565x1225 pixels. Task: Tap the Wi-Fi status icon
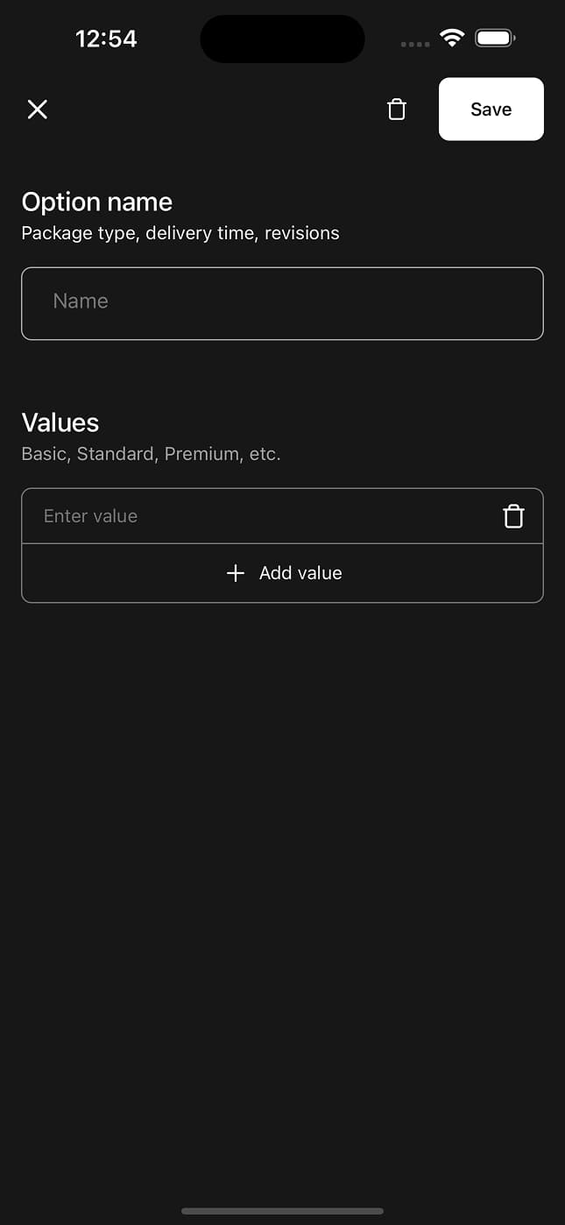click(452, 38)
